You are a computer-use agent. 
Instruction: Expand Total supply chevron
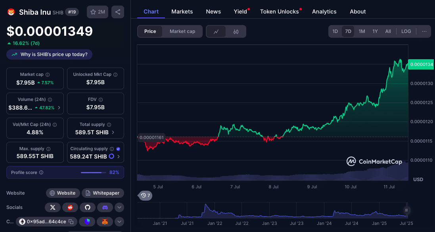pos(113,132)
